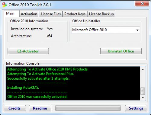Click the 'Office 2010 was succesfully activated' console line
Screen dimensions: 151x115
pyautogui.click(x=37, y=97)
